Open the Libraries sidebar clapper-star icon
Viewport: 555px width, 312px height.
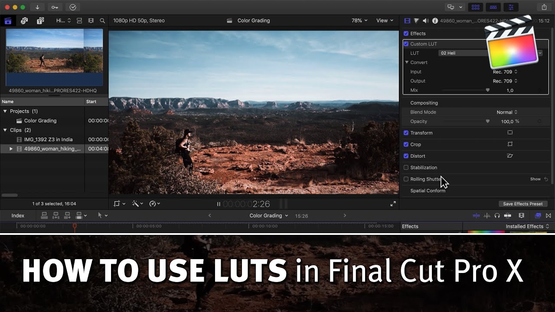click(8, 20)
